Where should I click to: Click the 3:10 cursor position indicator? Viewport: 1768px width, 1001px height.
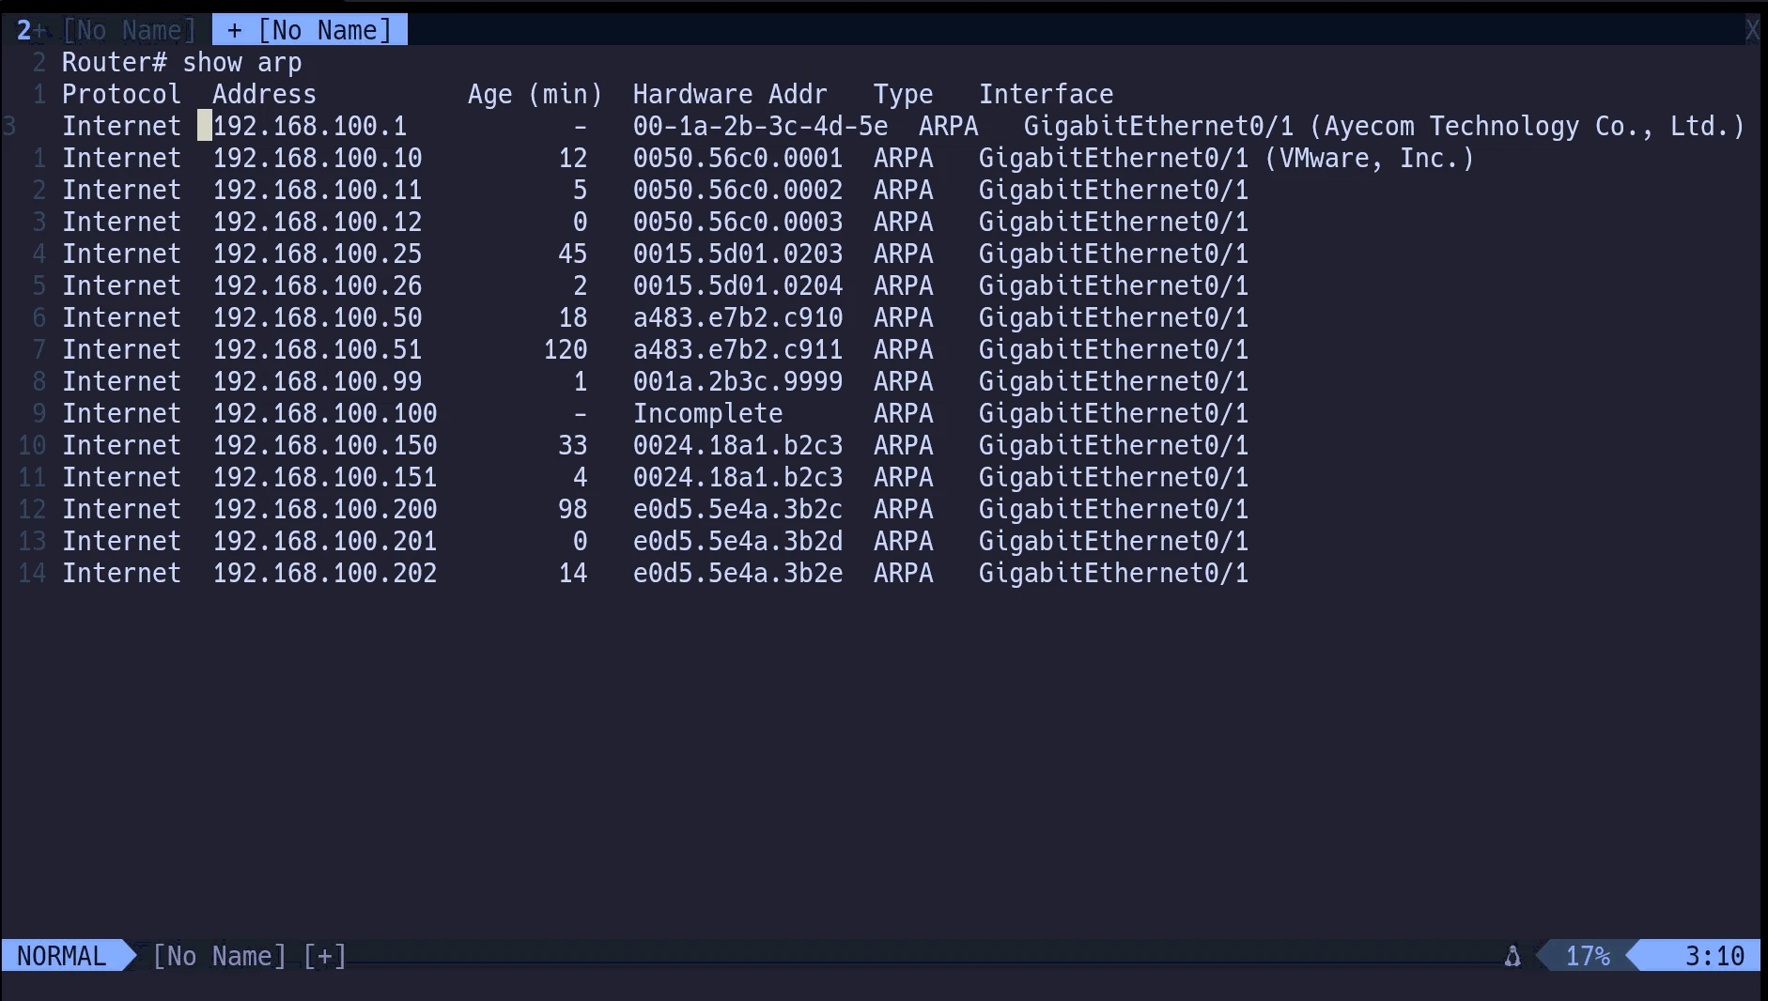coord(1714,956)
